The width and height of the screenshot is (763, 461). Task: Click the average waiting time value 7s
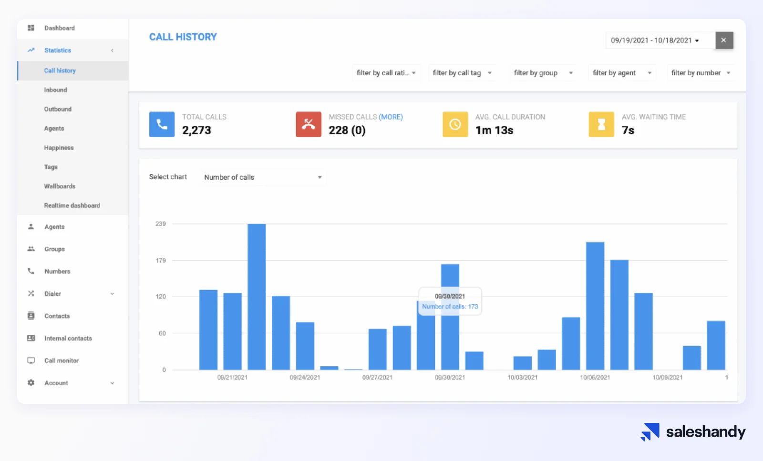[x=628, y=130]
